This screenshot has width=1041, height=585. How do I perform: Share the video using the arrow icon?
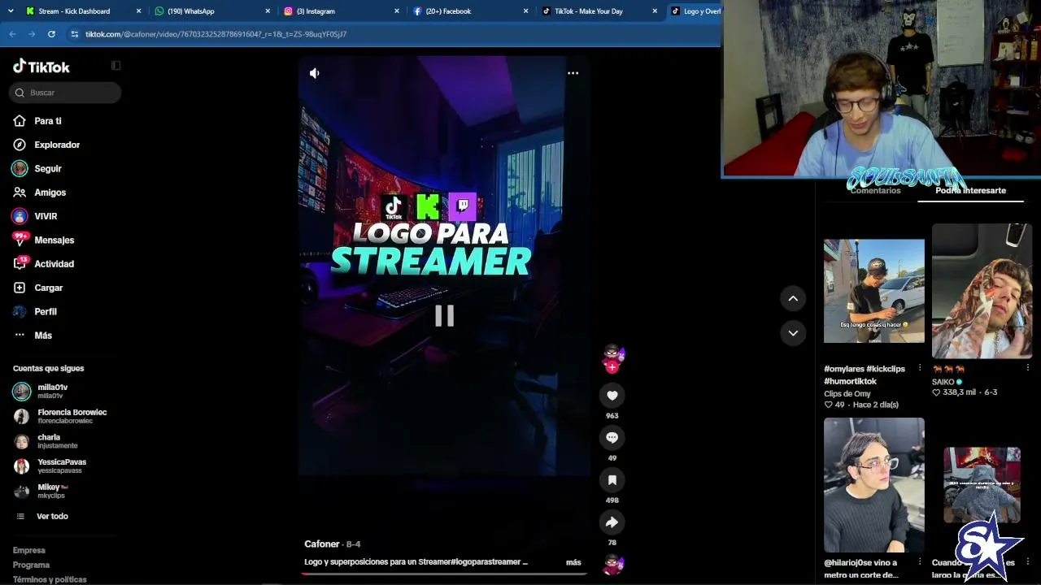[x=612, y=522]
